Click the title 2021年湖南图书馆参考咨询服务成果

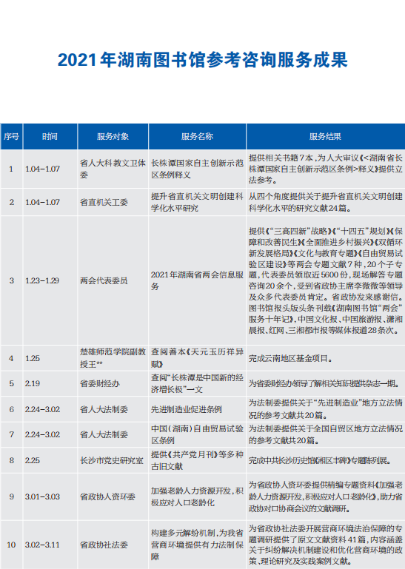tap(203, 60)
